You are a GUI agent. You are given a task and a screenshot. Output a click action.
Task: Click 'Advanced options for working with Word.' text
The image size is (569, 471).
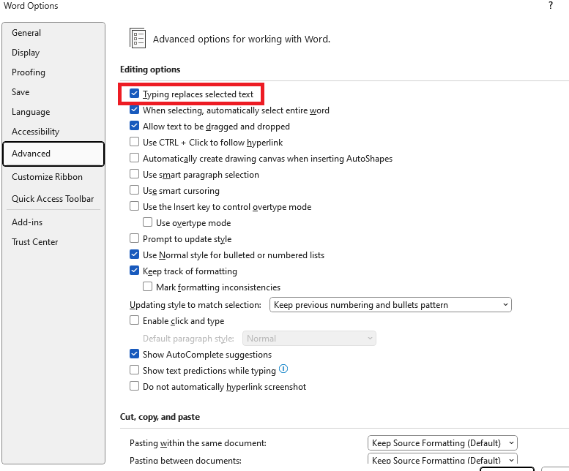click(242, 39)
